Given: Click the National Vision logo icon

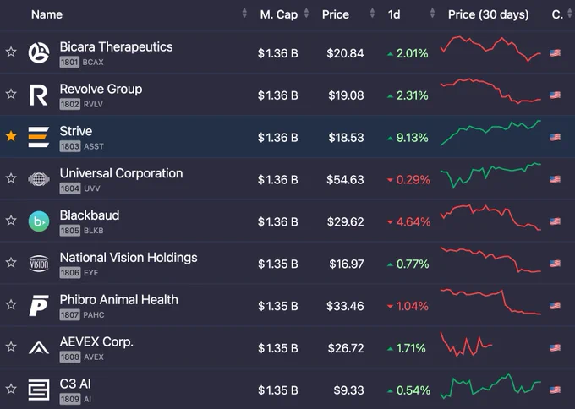Looking at the screenshot, I should click(39, 264).
